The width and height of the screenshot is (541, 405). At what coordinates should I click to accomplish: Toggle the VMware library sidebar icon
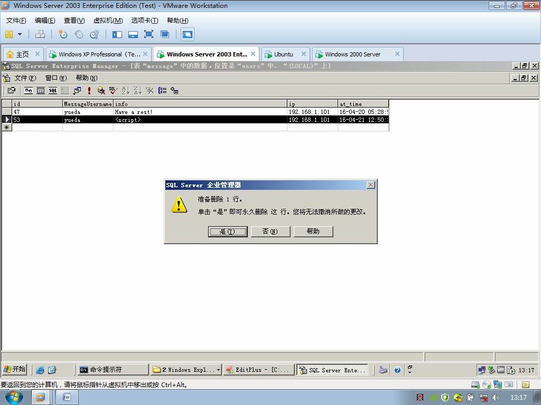click(x=117, y=34)
